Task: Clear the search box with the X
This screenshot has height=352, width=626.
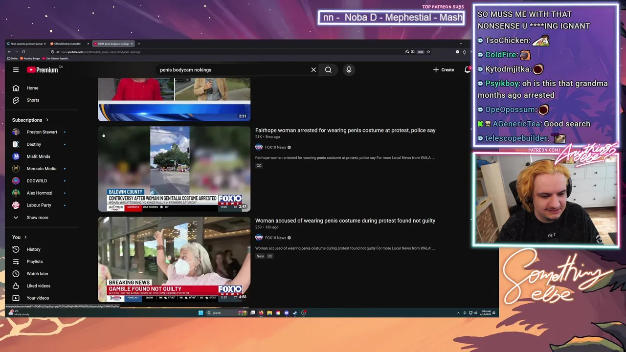Action: [x=313, y=70]
